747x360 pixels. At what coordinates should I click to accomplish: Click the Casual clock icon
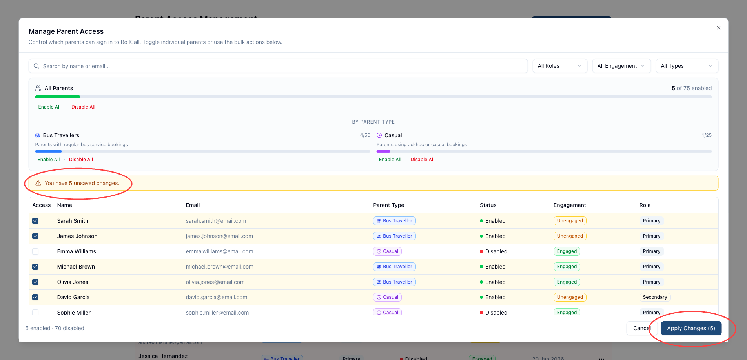coord(379,135)
